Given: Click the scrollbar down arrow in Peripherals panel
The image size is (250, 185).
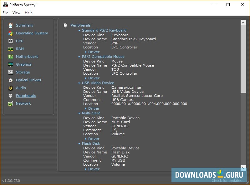Looking at the screenshot, I should click(243, 168).
